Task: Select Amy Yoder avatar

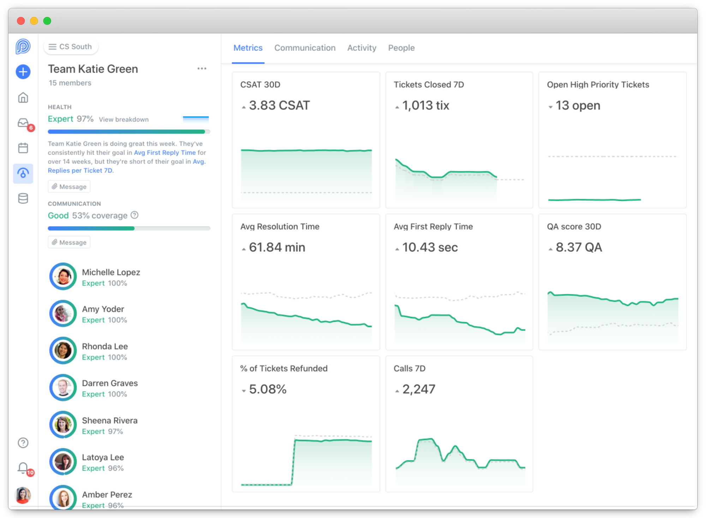Action: pyautogui.click(x=63, y=313)
